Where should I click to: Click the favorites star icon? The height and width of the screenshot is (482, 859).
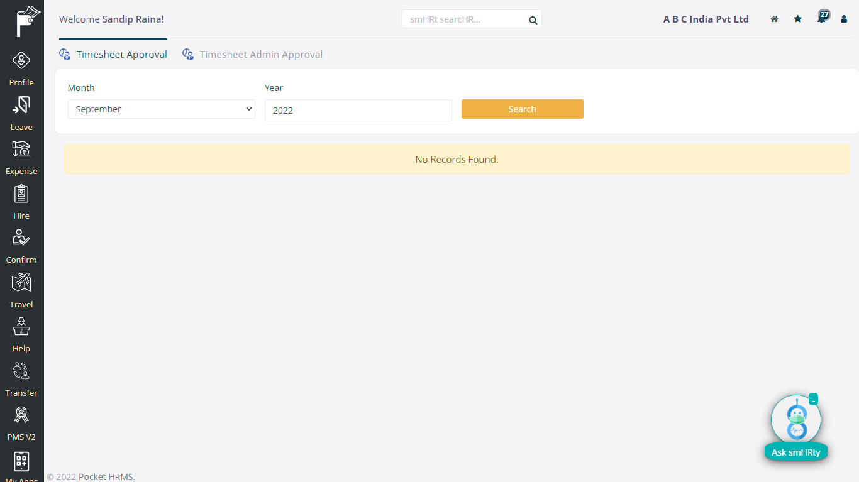[x=797, y=19]
